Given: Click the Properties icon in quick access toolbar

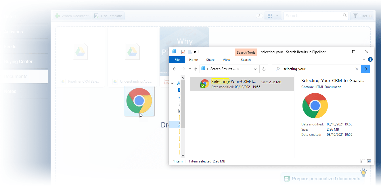Looking at the screenshot, I should tap(183, 52).
